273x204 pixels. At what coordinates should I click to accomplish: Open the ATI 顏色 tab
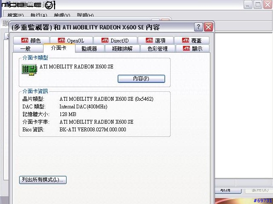pyautogui.click(x=31, y=40)
